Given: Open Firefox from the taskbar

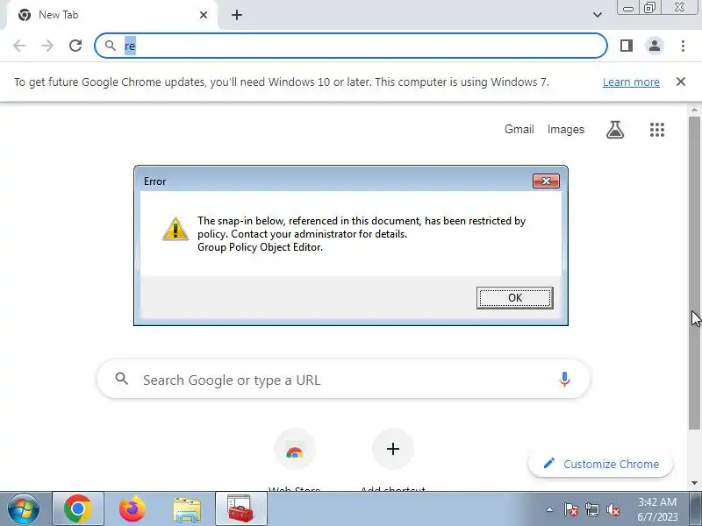Looking at the screenshot, I should (x=133, y=509).
